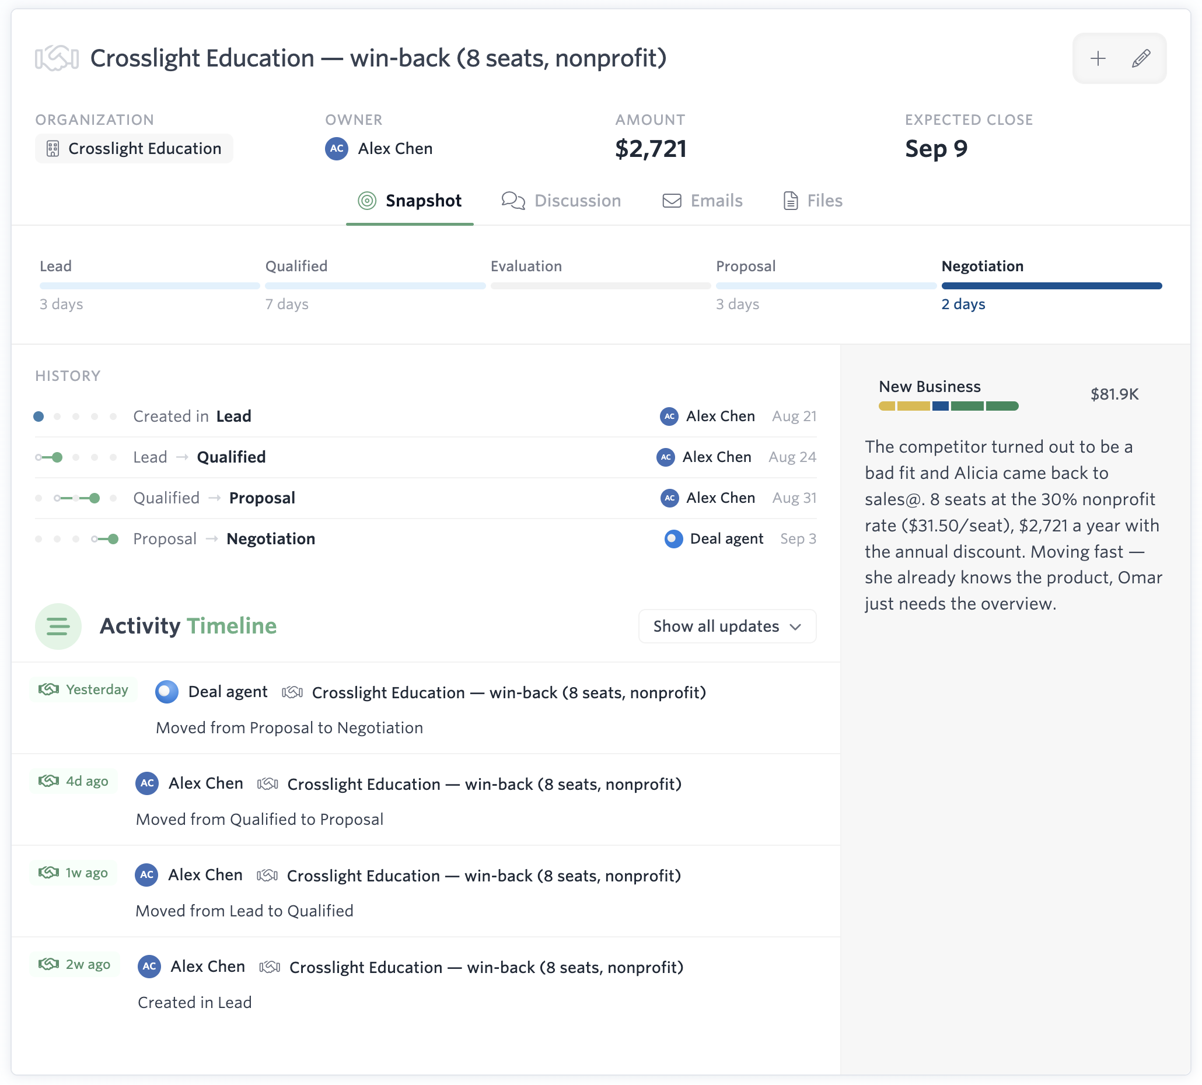Click the Created in Lead history row
This screenshot has height=1085, width=1202.
click(x=426, y=416)
